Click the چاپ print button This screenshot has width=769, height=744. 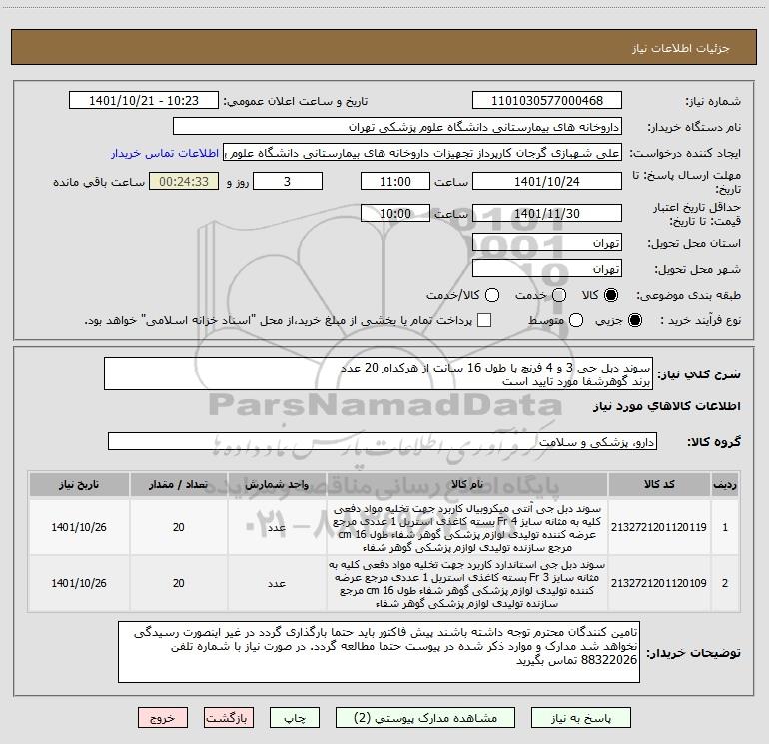pyautogui.click(x=295, y=718)
